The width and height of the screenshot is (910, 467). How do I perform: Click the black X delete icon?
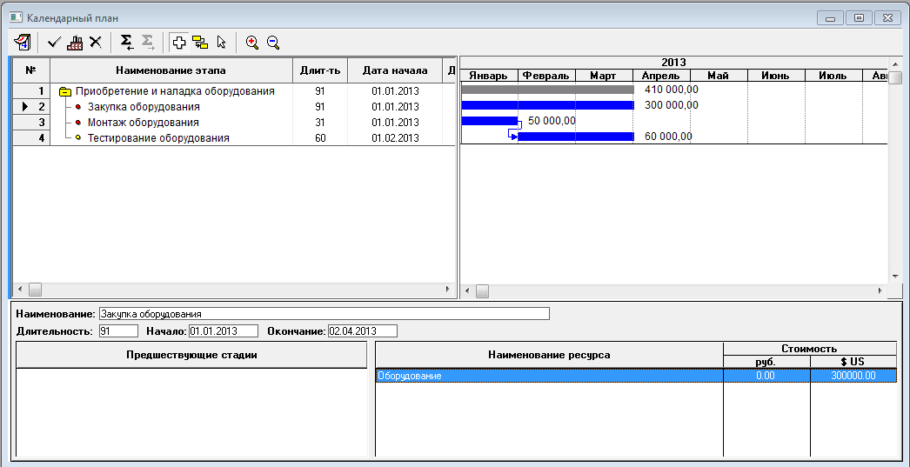(95, 43)
